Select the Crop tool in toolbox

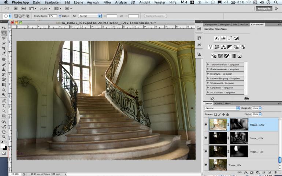(x=4, y=48)
